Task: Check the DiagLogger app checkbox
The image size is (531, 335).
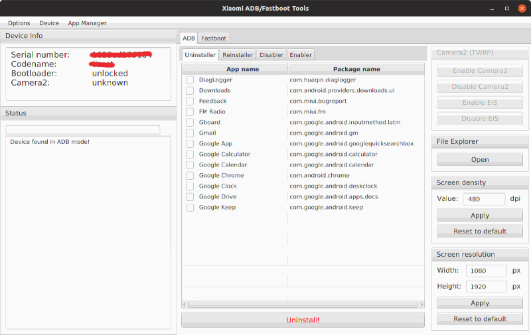Action: [190, 80]
